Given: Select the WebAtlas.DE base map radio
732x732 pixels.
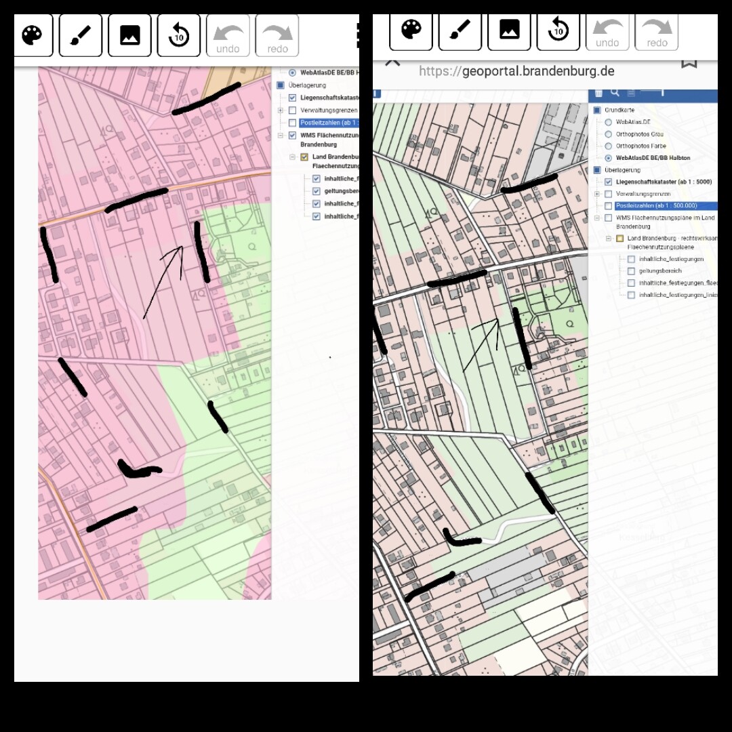Looking at the screenshot, I should click(608, 122).
